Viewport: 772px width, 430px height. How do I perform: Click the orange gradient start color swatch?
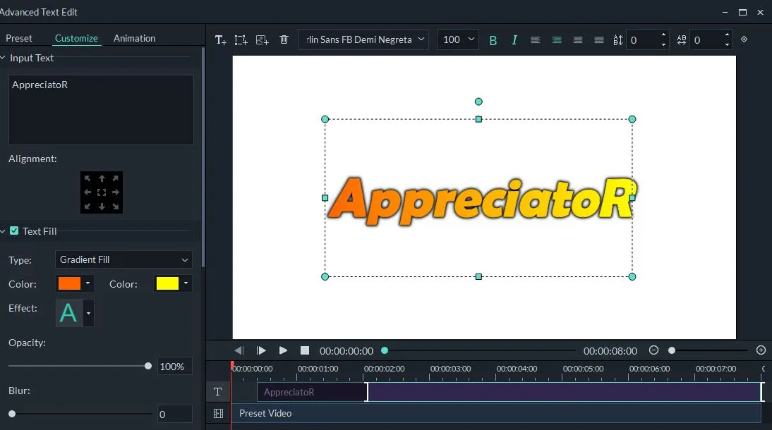pyautogui.click(x=69, y=283)
